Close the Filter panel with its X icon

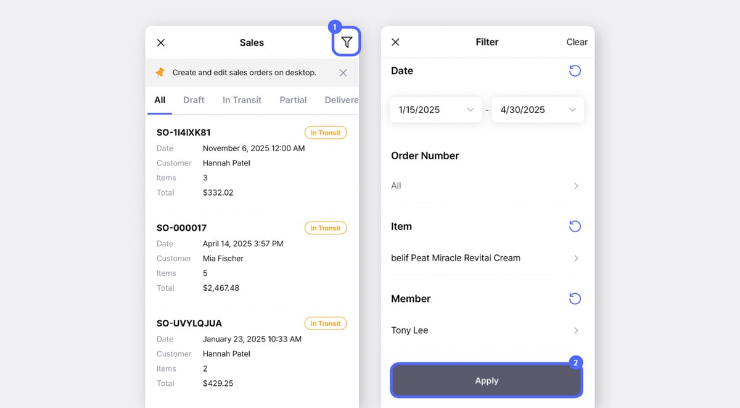point(395,41)
